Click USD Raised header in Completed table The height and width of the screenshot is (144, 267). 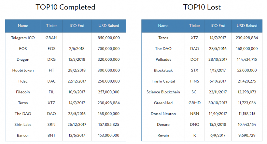coord(109,26)
